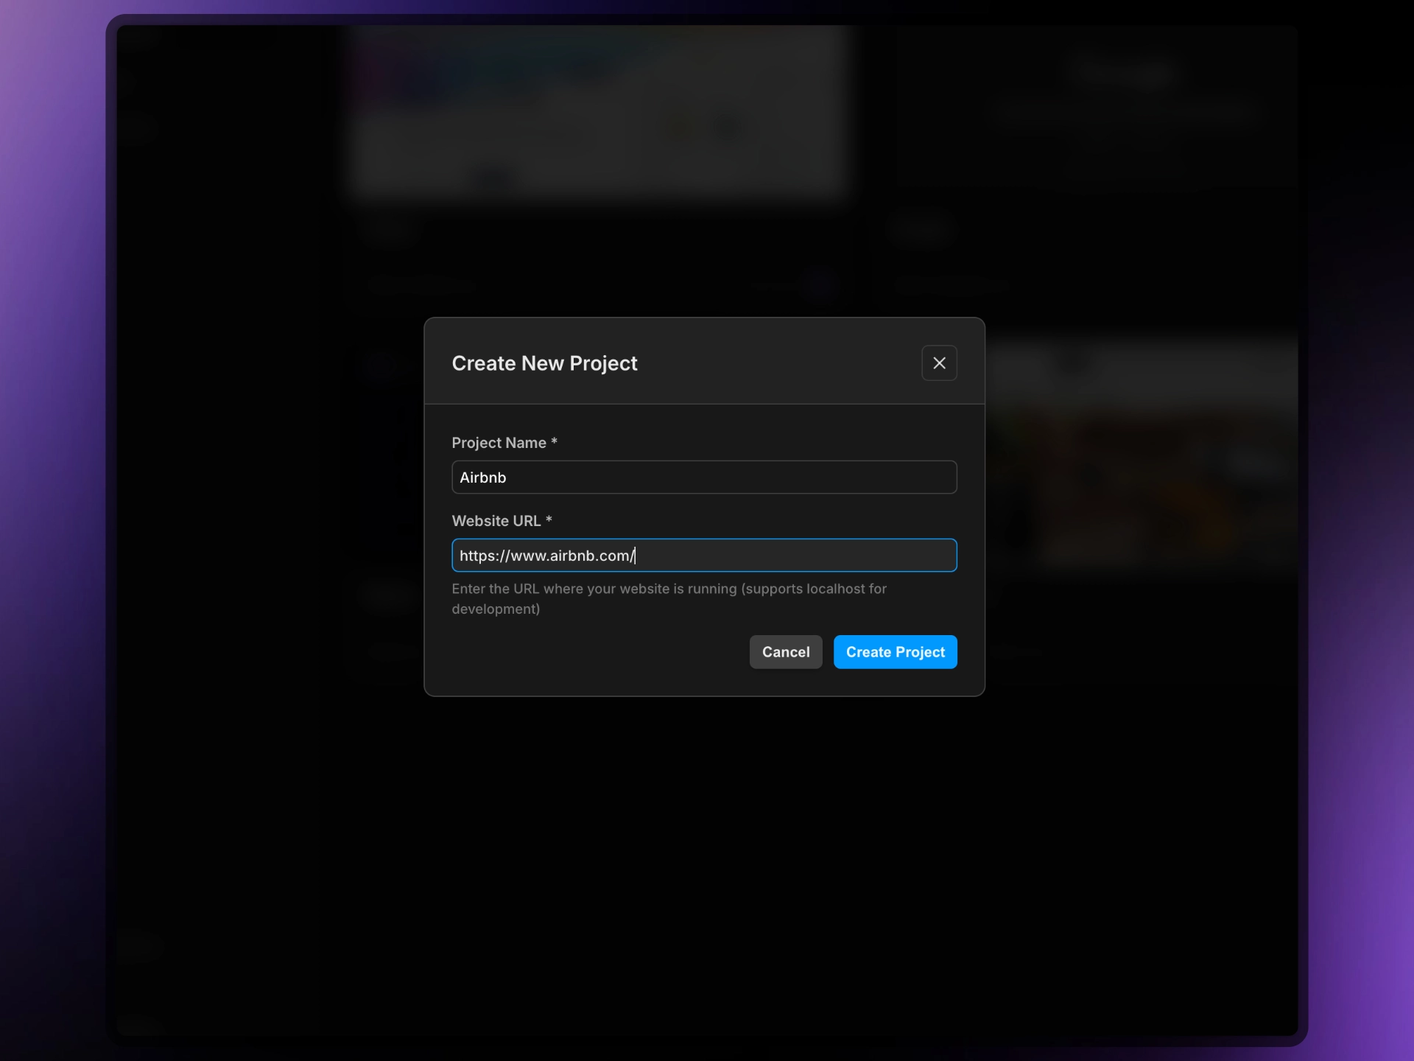Image resolution: width=1414 pixels, height=1061 pixels.
Task: Click the asterisk next to Website URL
Action: (x=549, y=519)
